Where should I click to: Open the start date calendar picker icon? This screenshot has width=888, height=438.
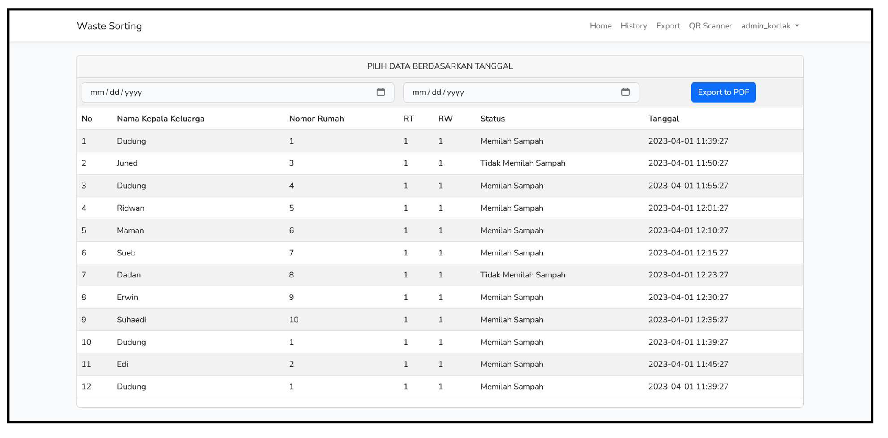point(381,92)
